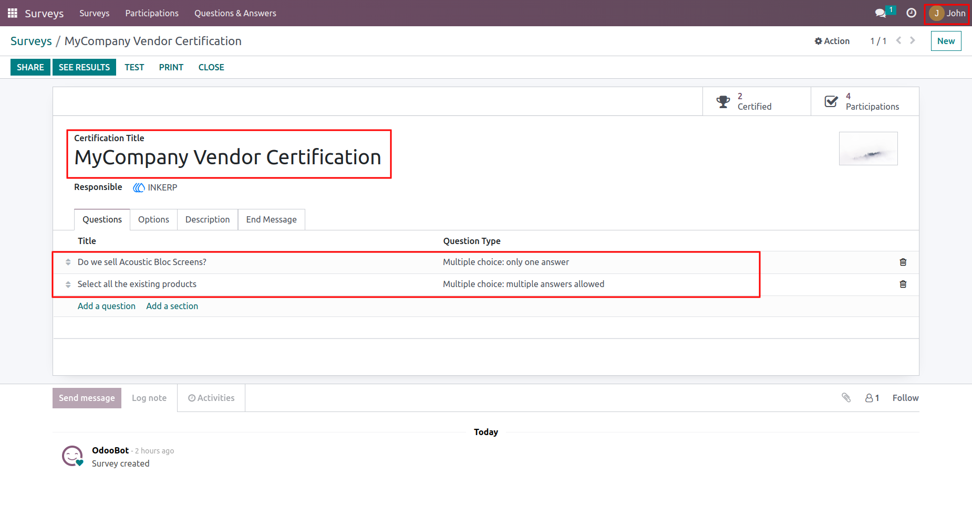The image size is (972, 507).
Task: Click Log note button
Action: [x=149, y=398]
